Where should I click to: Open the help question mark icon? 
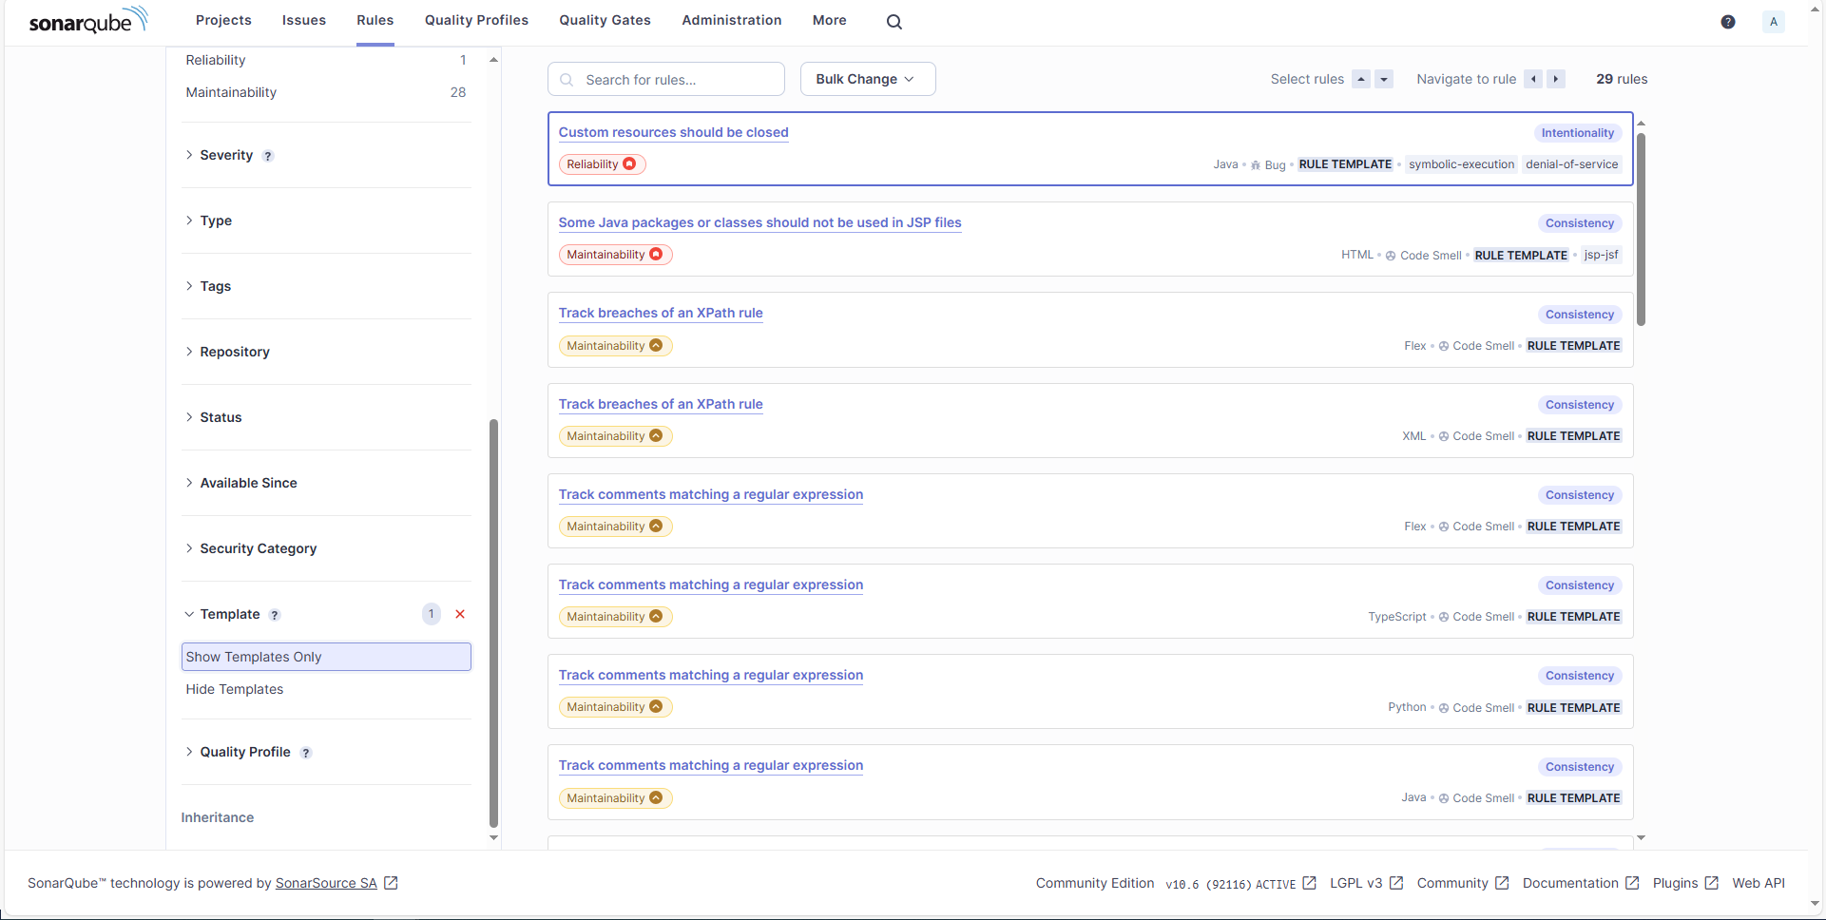tap(1727, 22)
